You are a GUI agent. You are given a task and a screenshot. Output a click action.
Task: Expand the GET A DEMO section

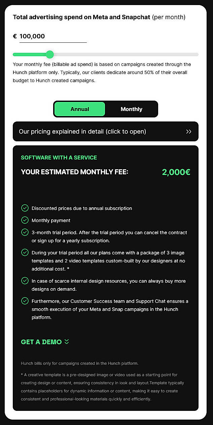coord(45,342)
